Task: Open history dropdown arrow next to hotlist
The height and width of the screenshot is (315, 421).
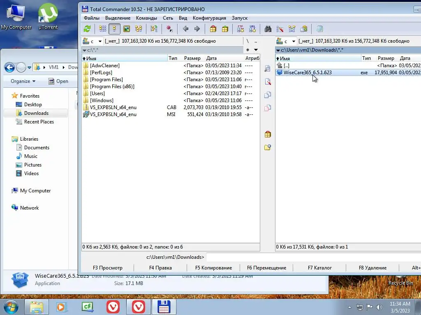Action: 256,50
